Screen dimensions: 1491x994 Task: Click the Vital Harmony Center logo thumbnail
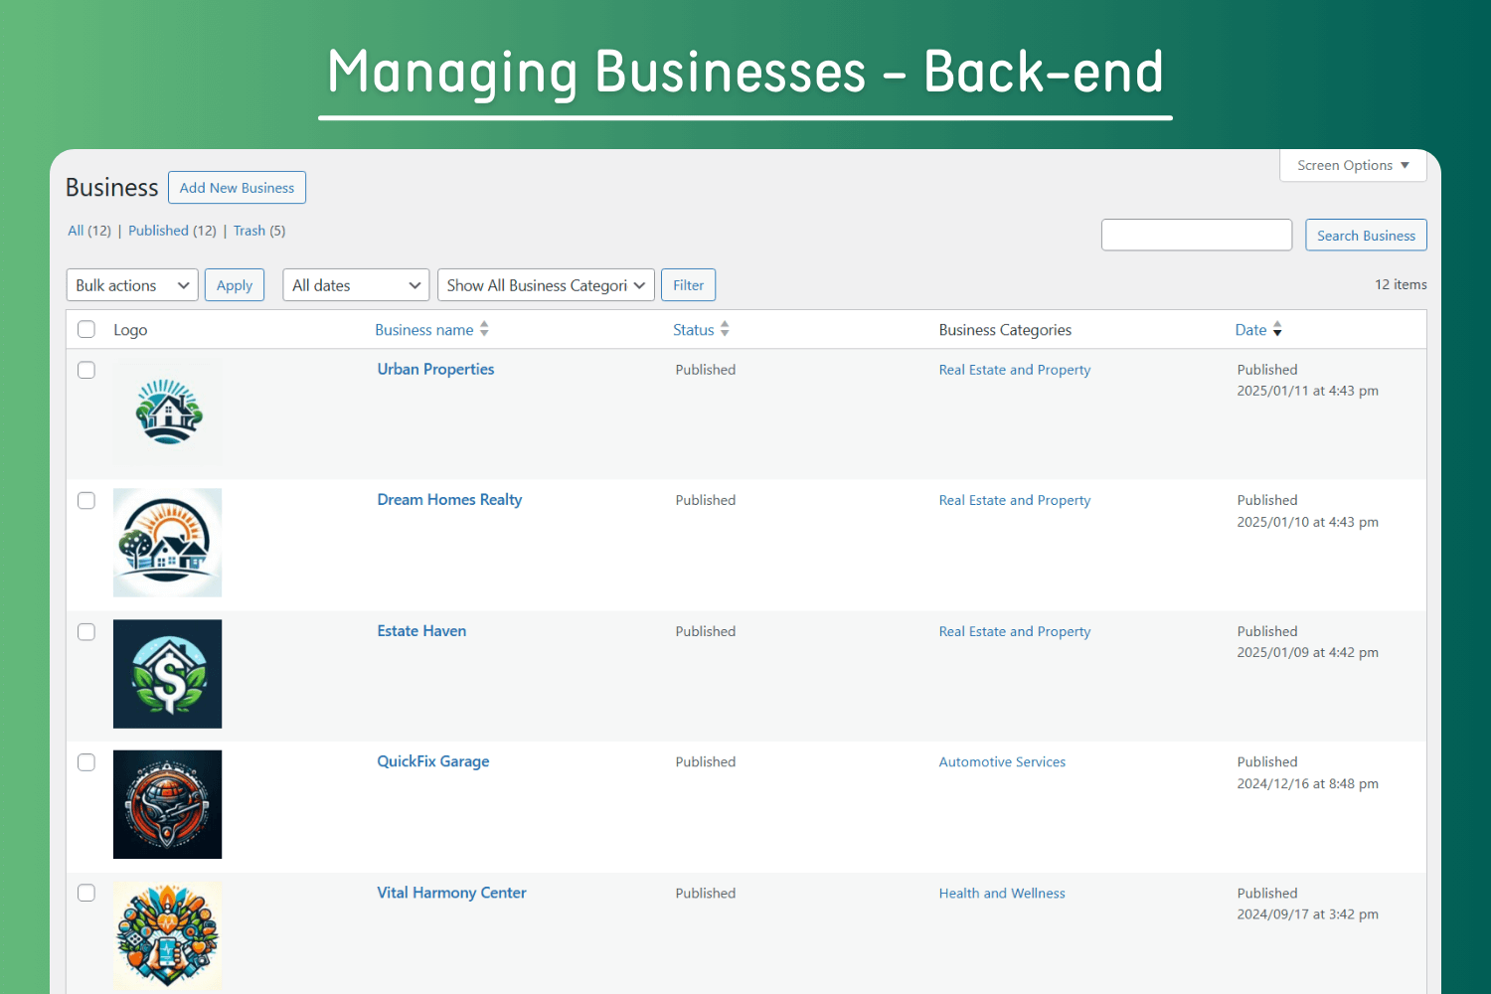(x=167, y=935)
